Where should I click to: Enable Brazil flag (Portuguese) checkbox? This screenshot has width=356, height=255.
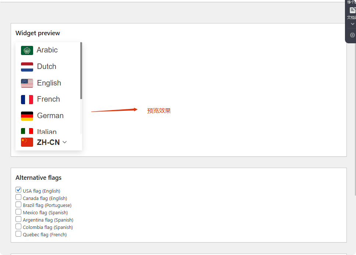point(18,205)
